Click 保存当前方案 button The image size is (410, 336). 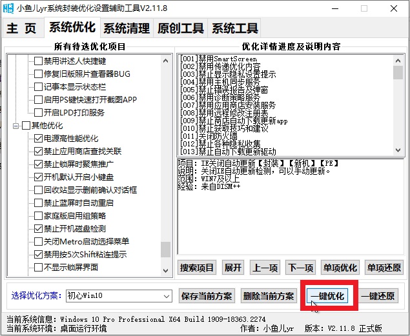(208, 295)
